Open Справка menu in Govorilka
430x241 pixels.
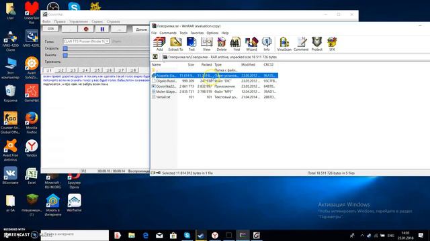click(114, 21)
